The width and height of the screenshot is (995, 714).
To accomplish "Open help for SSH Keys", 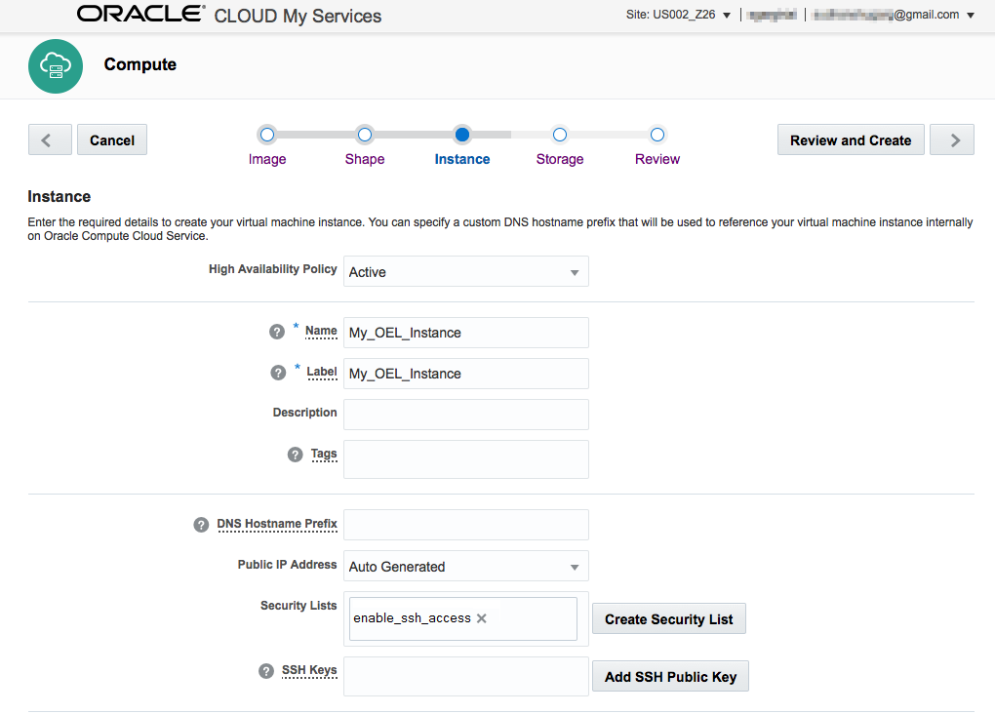I will [x=264, y=670].
